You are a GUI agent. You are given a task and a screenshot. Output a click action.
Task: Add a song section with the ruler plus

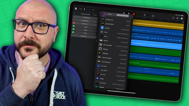tap(183, 22)
